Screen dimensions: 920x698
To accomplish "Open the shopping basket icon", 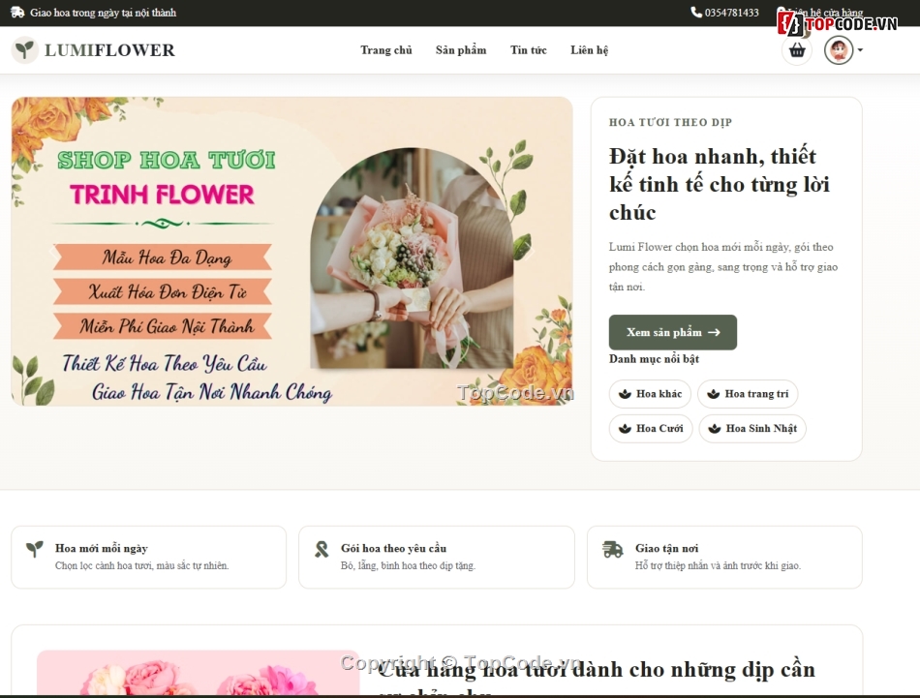I will click(797, 50).
